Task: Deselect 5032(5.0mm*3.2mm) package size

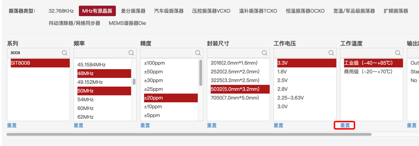Action: 240,89
